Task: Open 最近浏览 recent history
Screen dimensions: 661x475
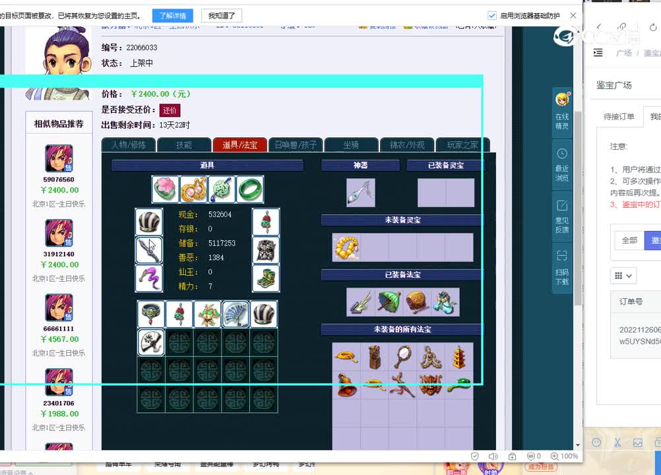Action: [562, 164]
